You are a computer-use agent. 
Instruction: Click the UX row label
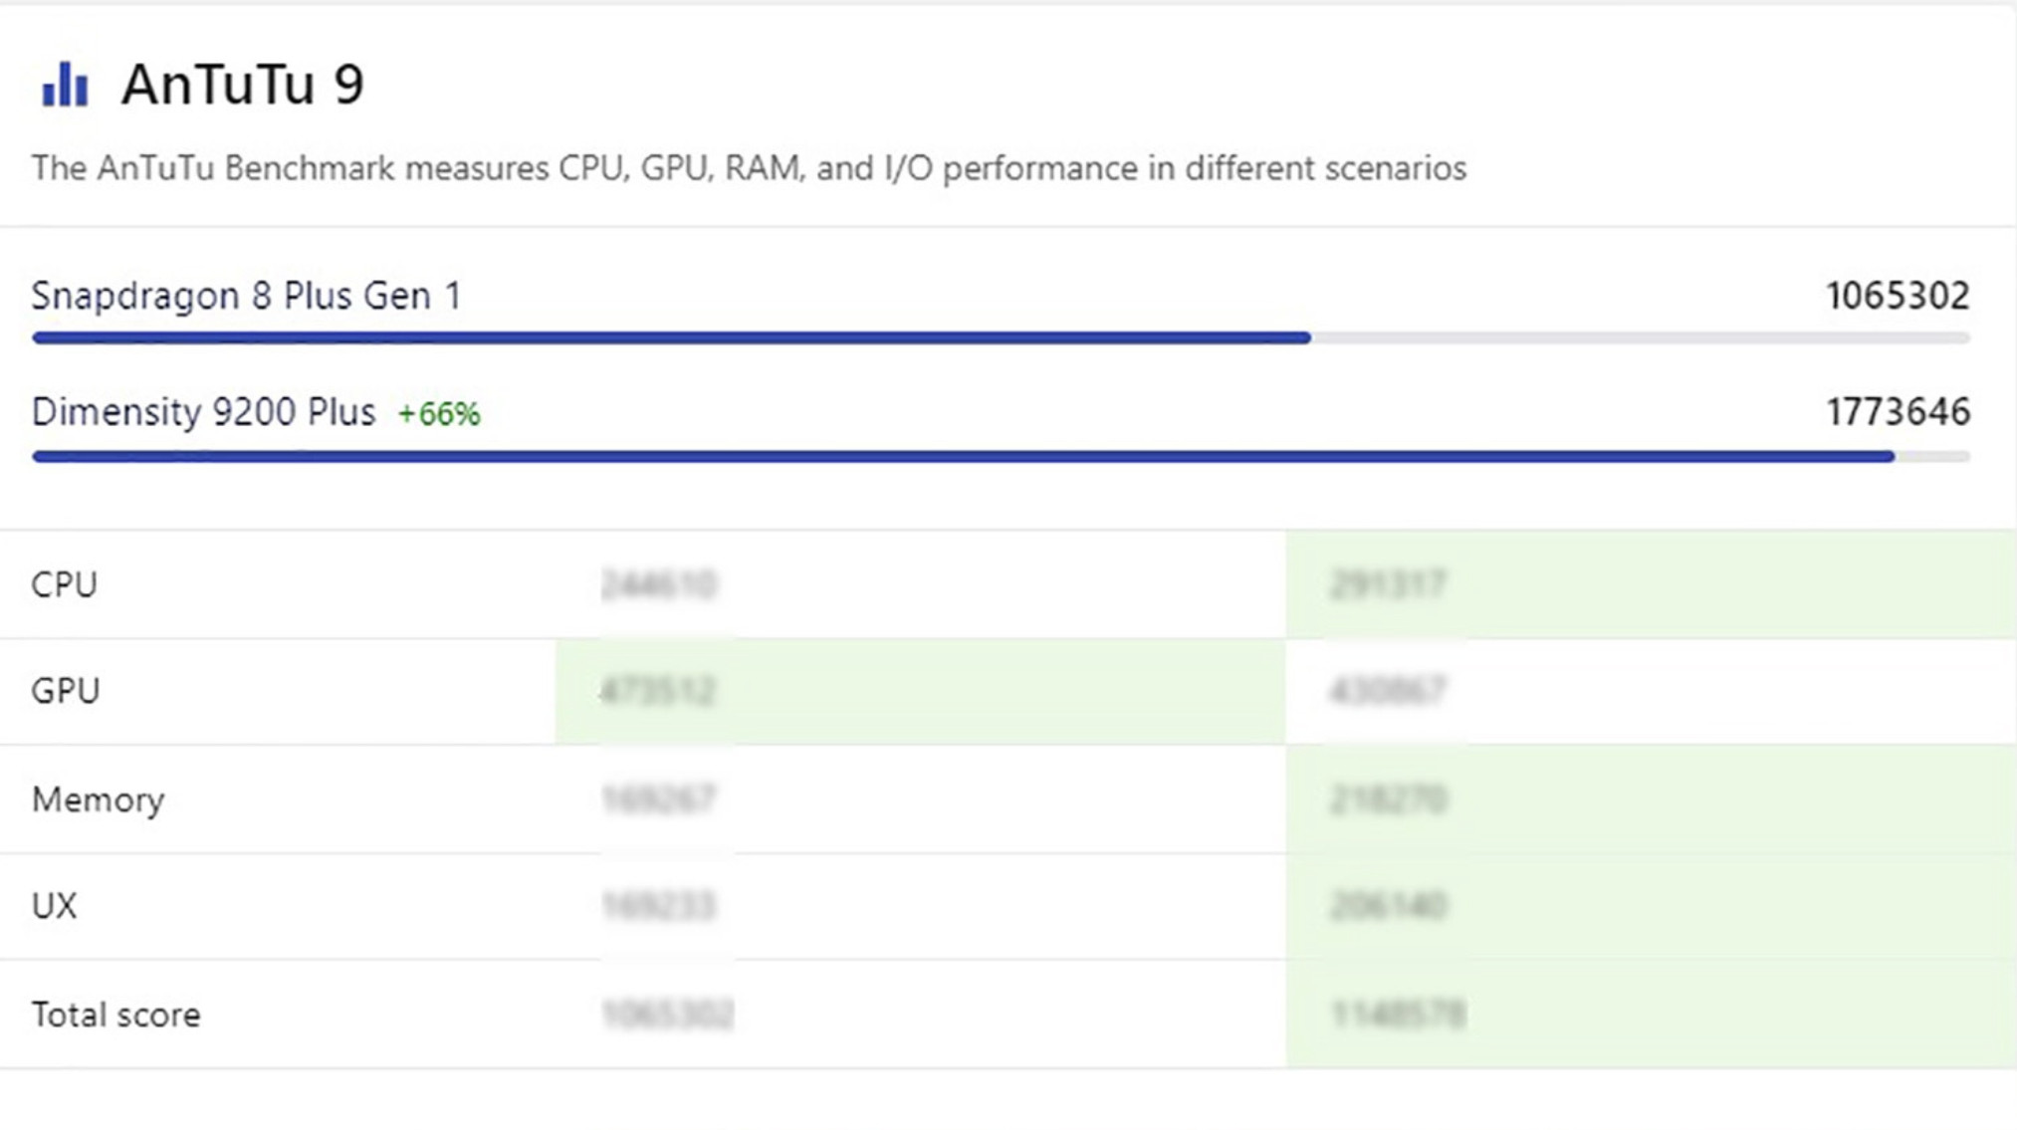[x=54, y=906]
